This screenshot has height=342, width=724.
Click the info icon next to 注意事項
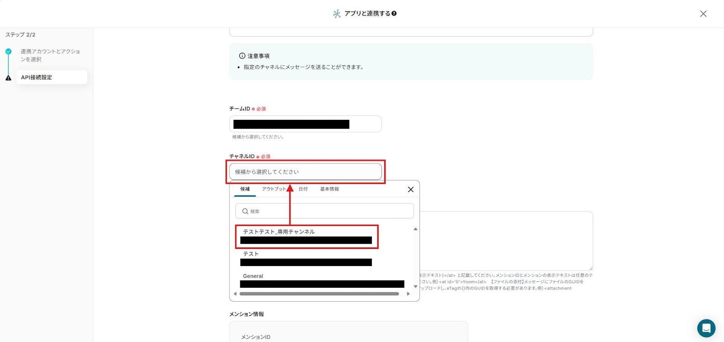[x=242, y=56]
